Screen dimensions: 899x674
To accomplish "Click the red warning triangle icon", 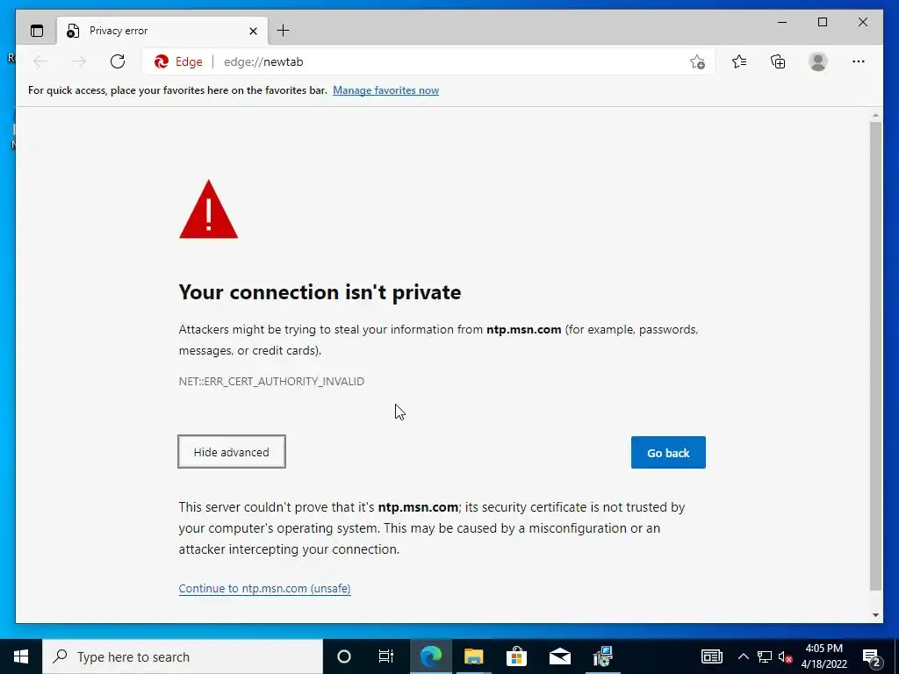I will tap(209, 209).
